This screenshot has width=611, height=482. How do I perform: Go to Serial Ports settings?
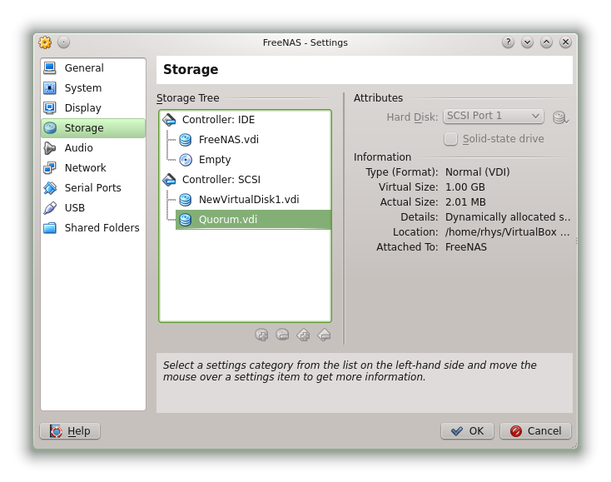(x=92, y=188)
